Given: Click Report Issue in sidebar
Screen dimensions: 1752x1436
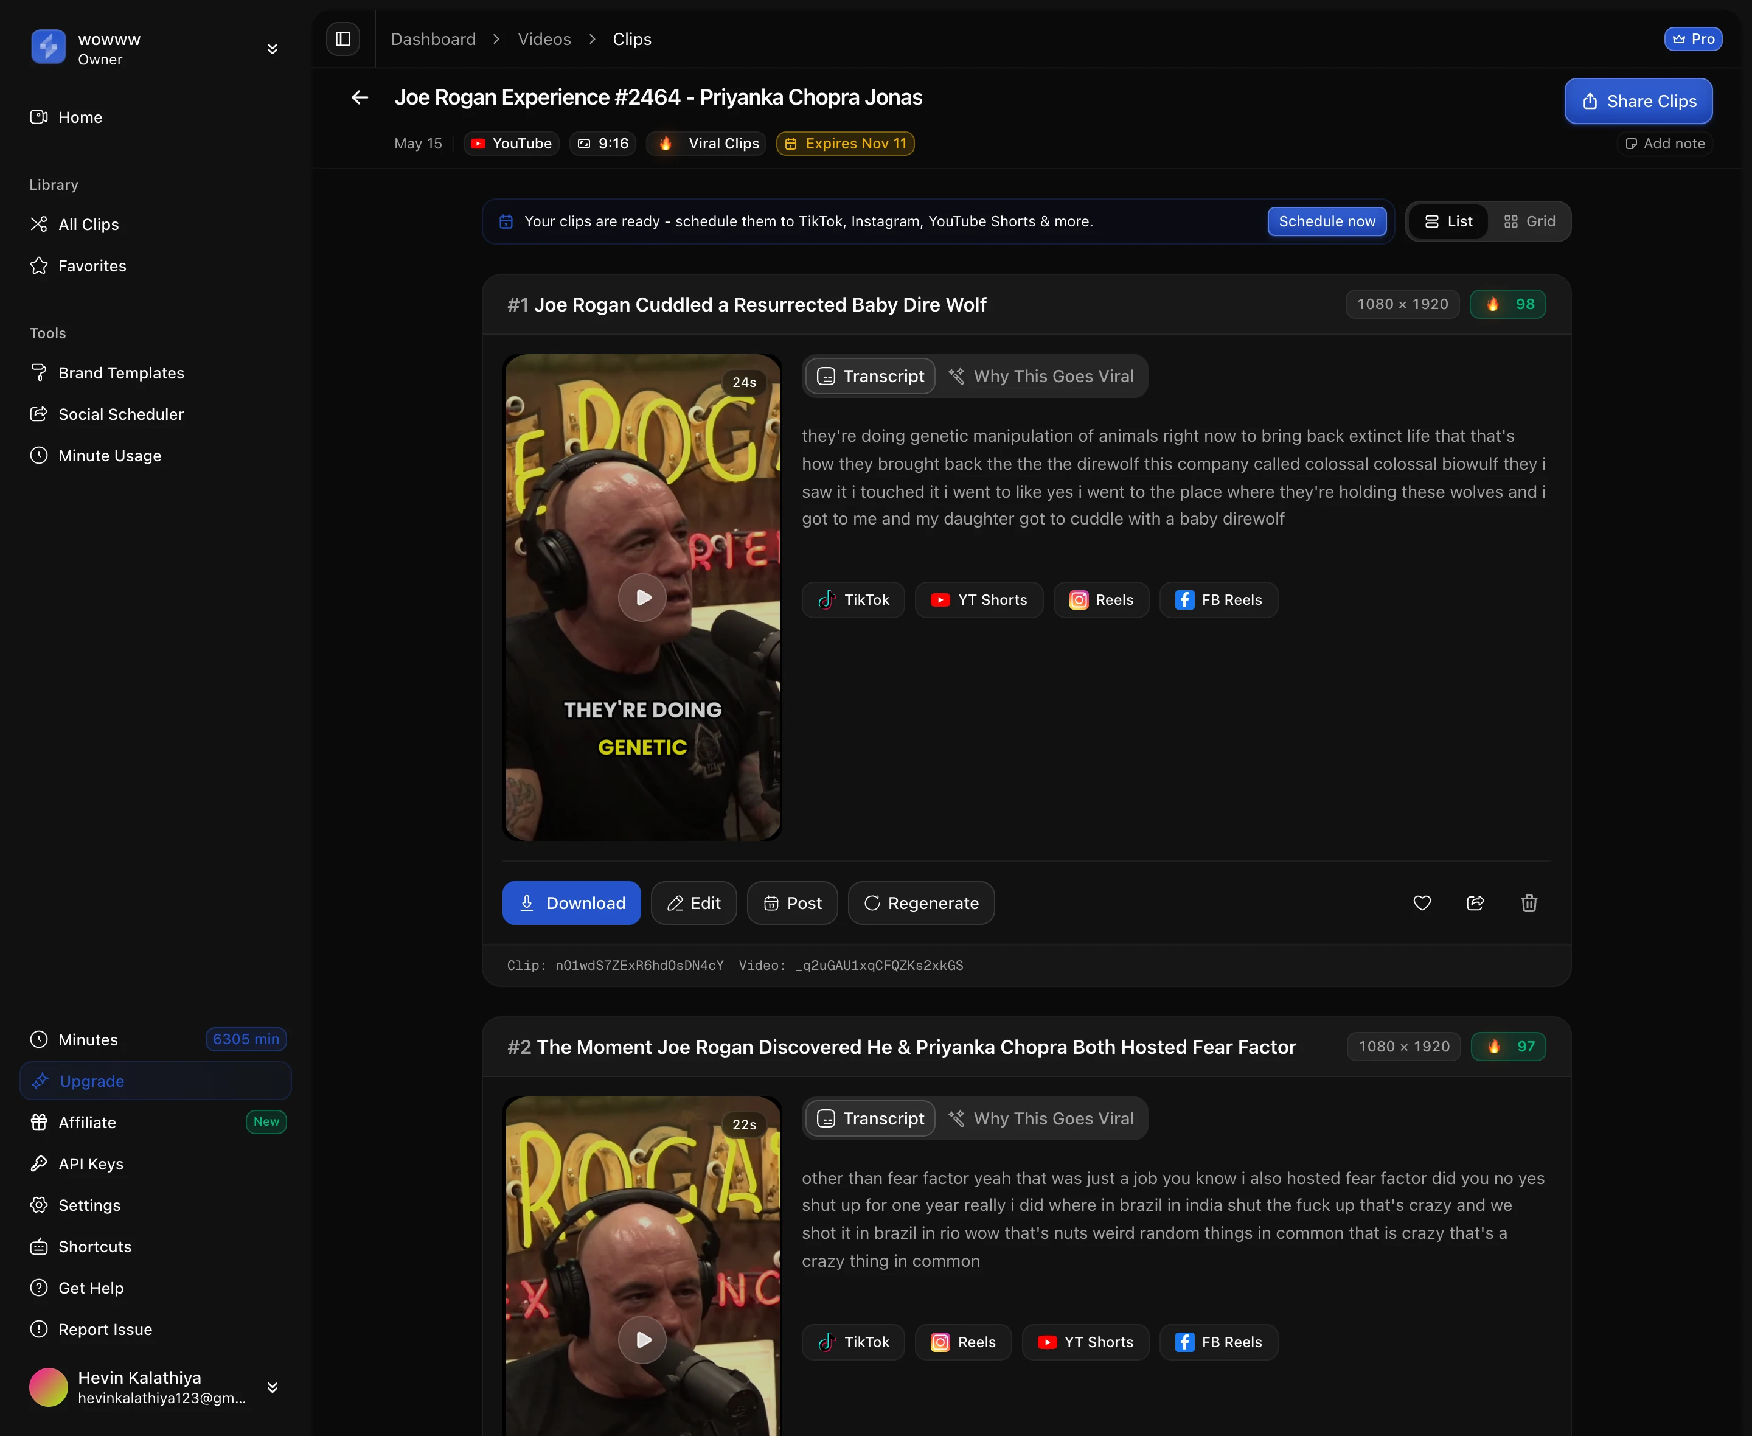Looking at the screenshot, I should point(156,1328).
